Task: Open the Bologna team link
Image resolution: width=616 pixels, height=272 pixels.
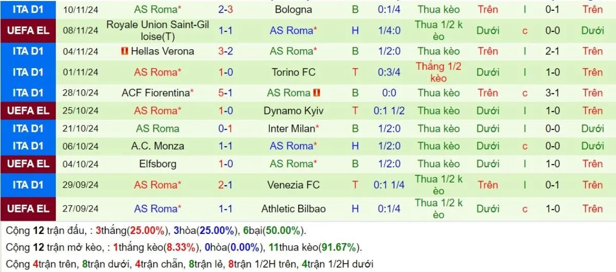Action: coord(294,9)
